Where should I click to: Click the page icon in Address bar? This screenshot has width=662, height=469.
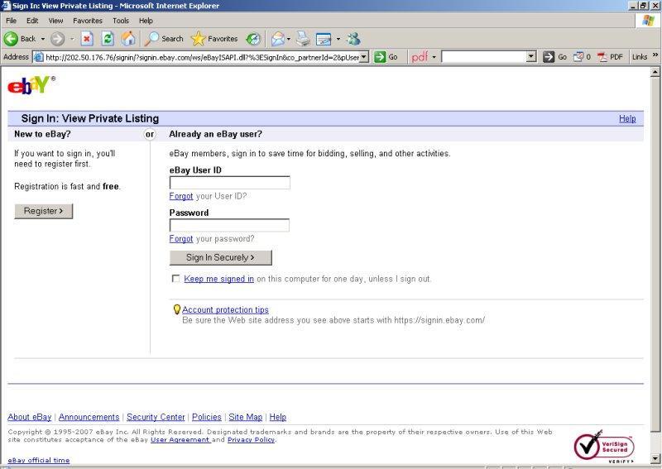pos(38,56)
